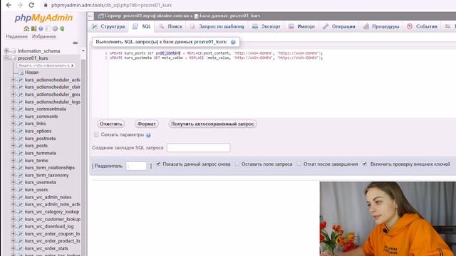The image size is (456, 256).
Task: Toggle Включить проверку внешних ключей checkbox
Action: [x=365, y=164]
